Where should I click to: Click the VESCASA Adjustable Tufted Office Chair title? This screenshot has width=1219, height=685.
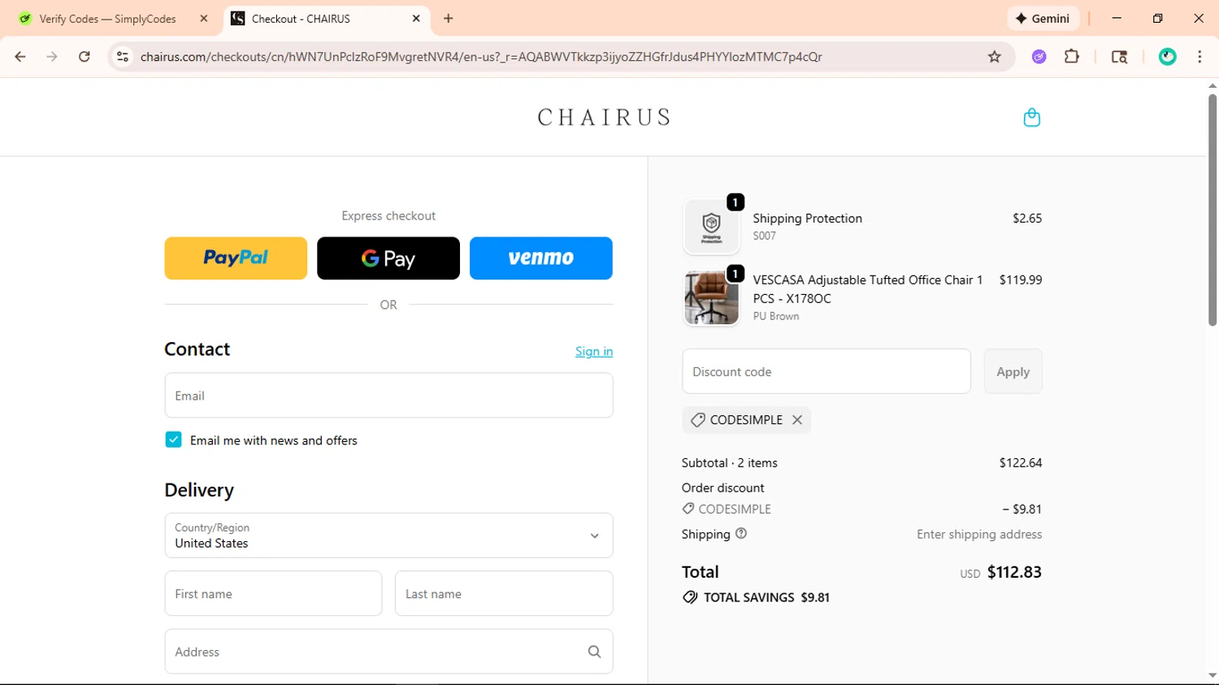point(868,288)
